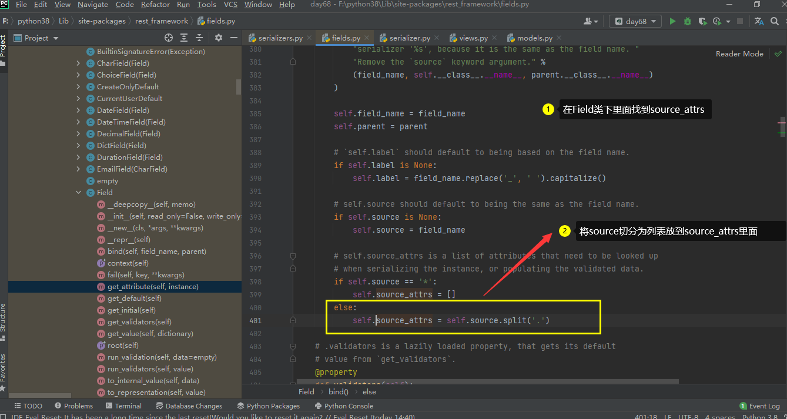Click UTF-8 encoding in status bar
The image size is (787, 419).
(x=688, y=417)
